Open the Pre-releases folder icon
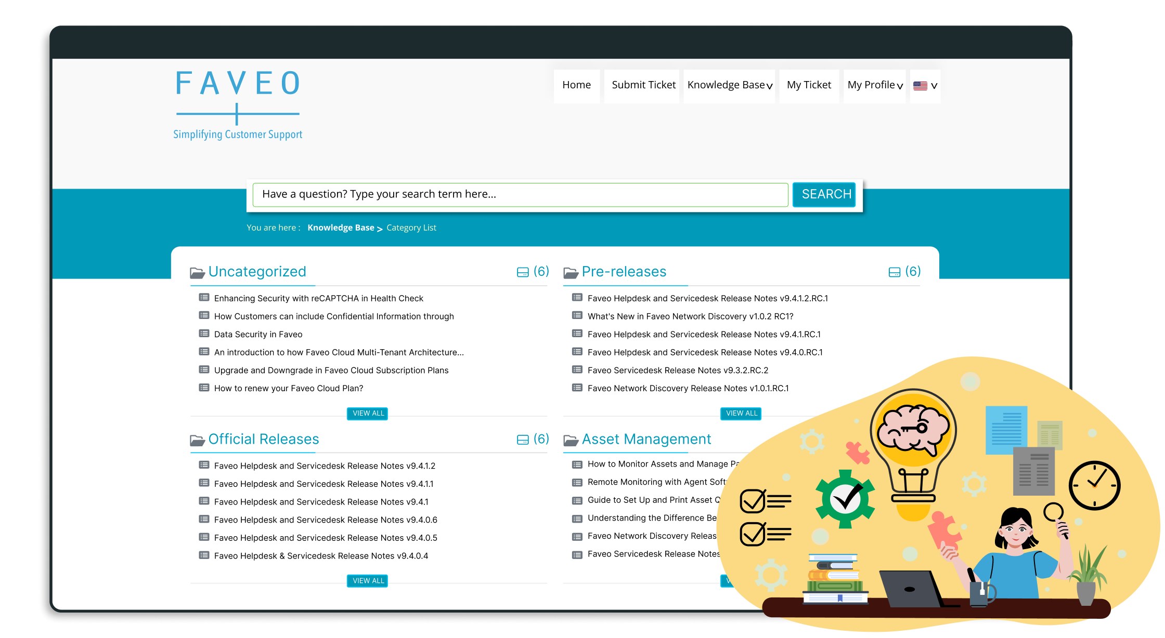 click(571, 272)
